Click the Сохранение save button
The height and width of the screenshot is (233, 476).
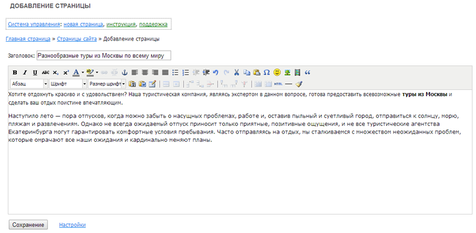coord(28,225)
